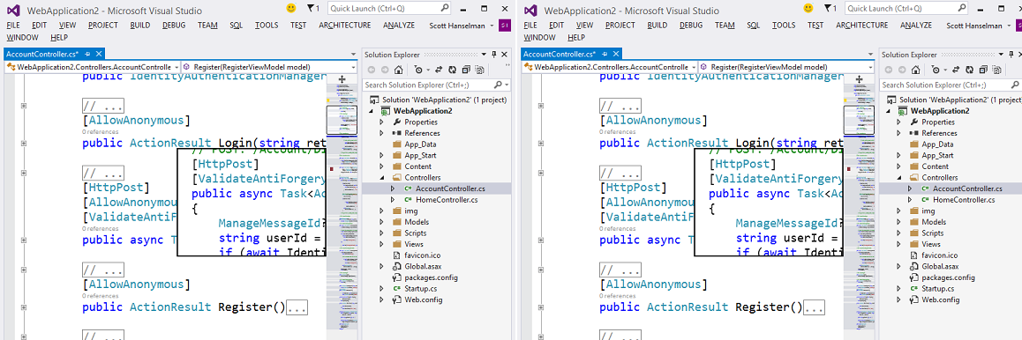The width and height of the screenshot is (1022, 340).
Task: Click Quick Launch magnifier icon in left window
Action: click(x=445, y=9)
